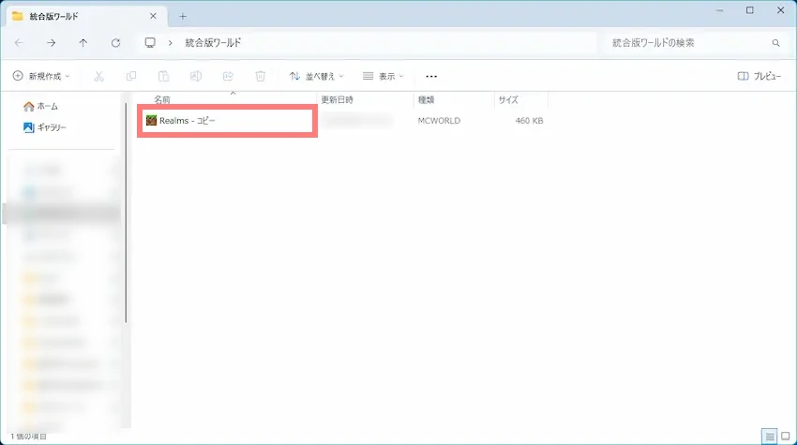The image size is (797, 445).
Task: Click the Rename icon in toolbar
Action: click(196, 76)
